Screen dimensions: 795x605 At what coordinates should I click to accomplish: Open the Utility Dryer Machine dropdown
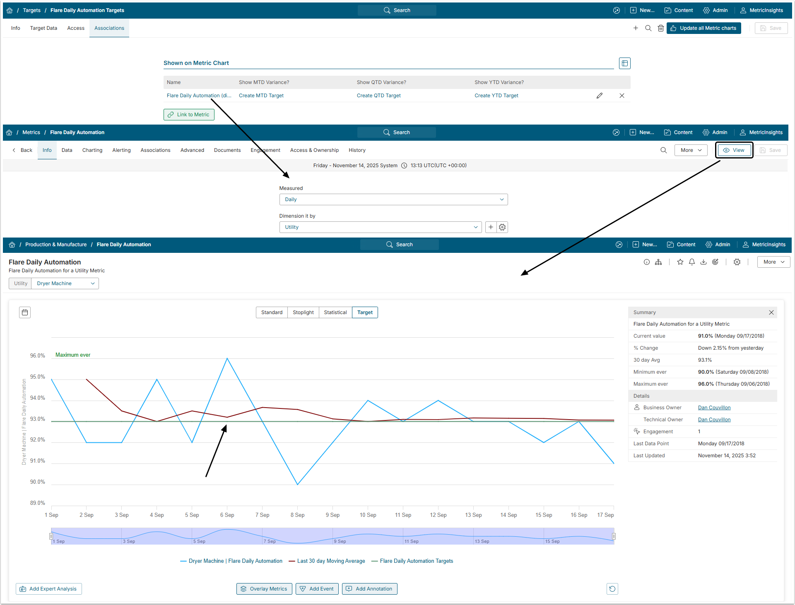(65, 283)
